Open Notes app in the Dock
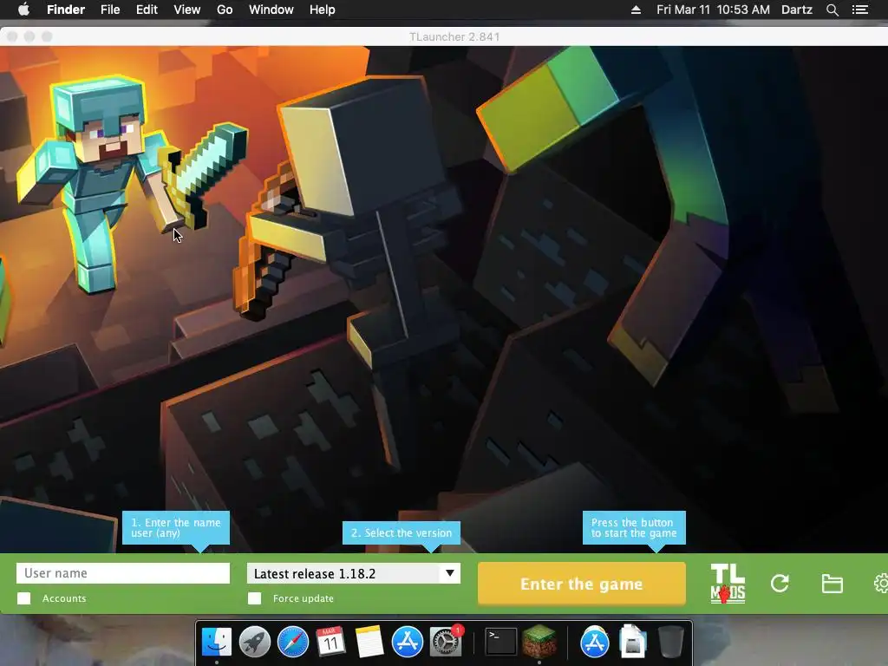Viewport: 888px width, 666px height. tap(369, 642)
